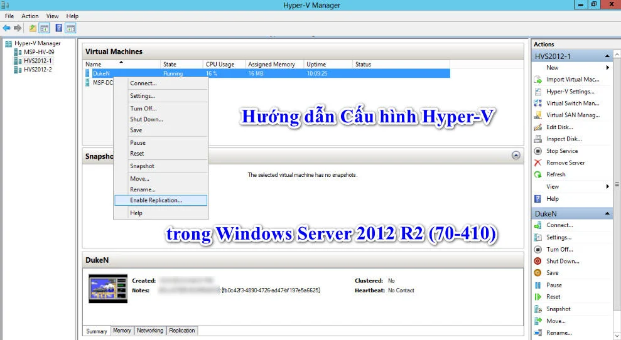Image resolution: width=621 pixels, height=340 pixels.
Task: Click Stop Service icon
Action: (537, 151)
